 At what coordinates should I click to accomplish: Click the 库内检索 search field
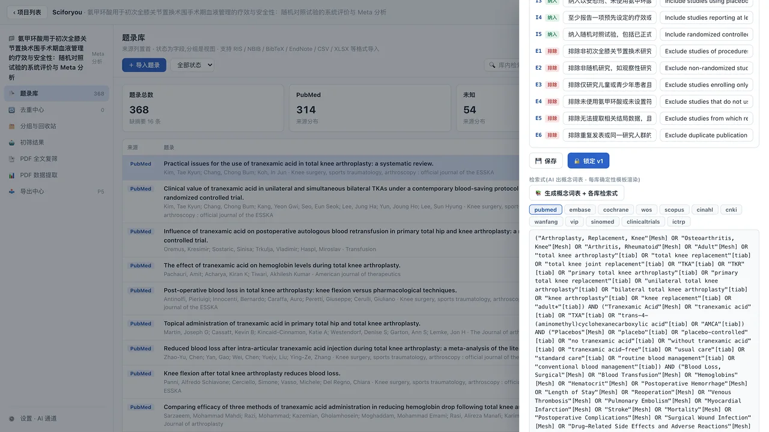pos(502,65)
